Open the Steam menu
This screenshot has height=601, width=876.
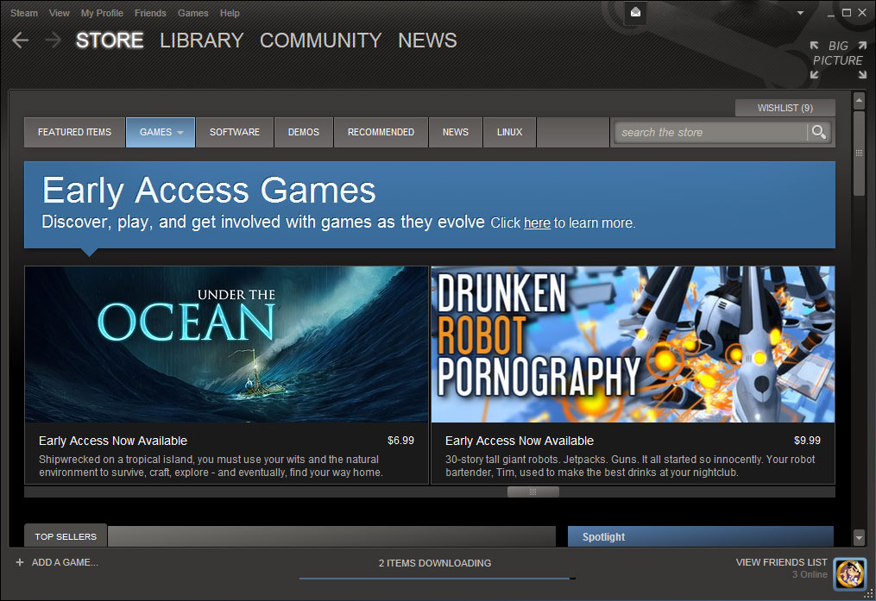[x=24, y=13]
